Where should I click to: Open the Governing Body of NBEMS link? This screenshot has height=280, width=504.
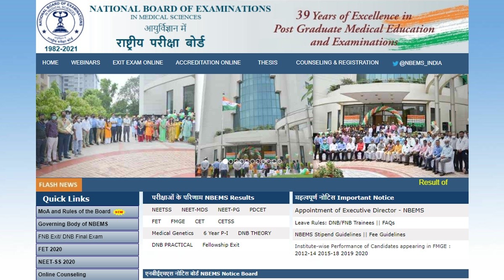click(73, 224)
